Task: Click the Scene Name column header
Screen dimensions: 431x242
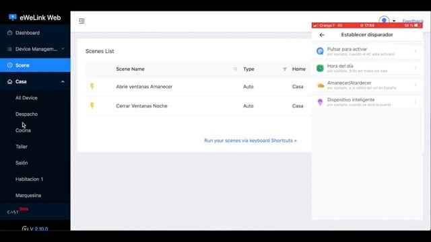Action: (130, 69)
